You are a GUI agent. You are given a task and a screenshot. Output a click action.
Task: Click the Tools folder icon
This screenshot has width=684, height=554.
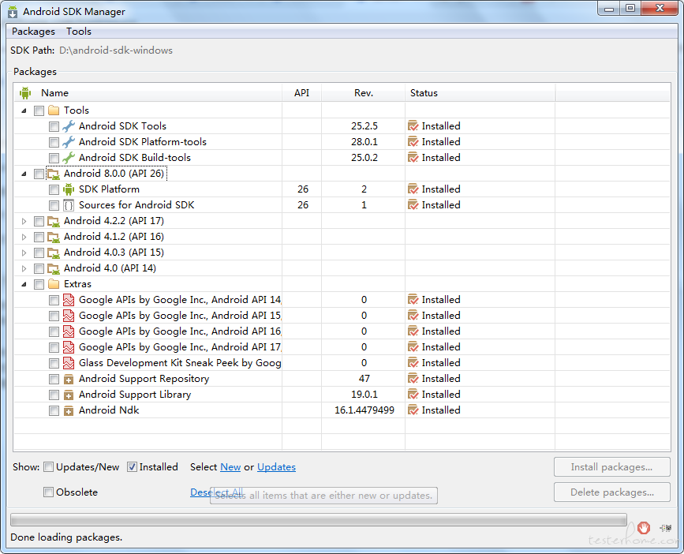pyautogui.click(x=54, y=110)
